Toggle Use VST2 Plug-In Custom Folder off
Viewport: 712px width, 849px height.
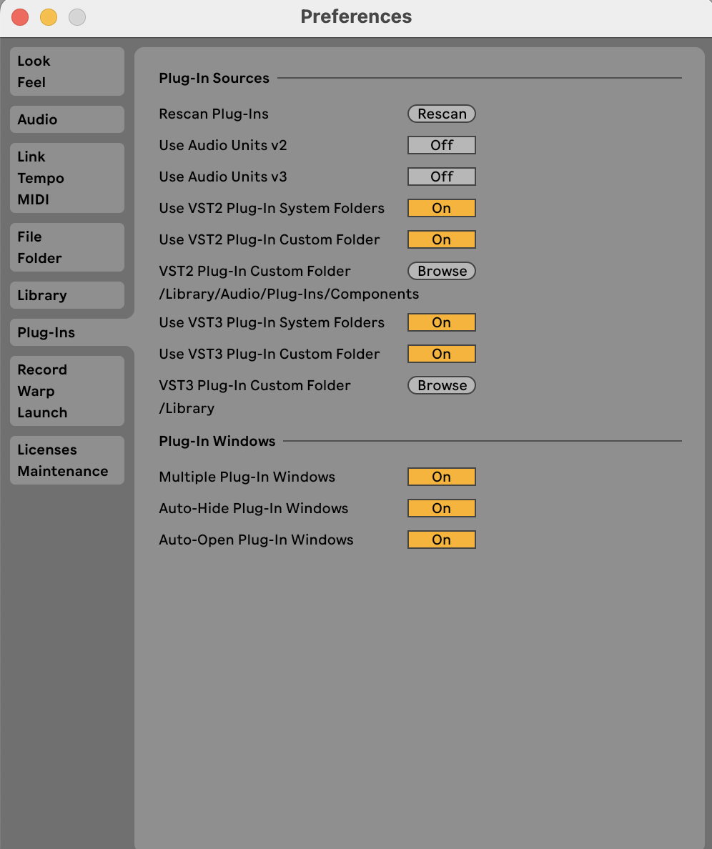(x=441, y=239)
